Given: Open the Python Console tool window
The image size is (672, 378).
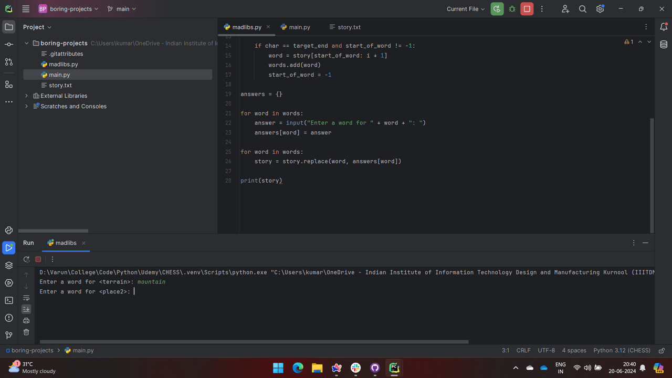Looking at the screenshot, I should (9, 230).
